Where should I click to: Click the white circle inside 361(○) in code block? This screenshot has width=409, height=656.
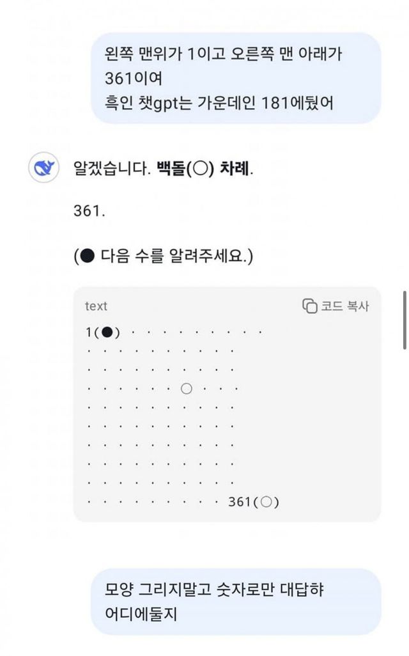click(266, 503)
